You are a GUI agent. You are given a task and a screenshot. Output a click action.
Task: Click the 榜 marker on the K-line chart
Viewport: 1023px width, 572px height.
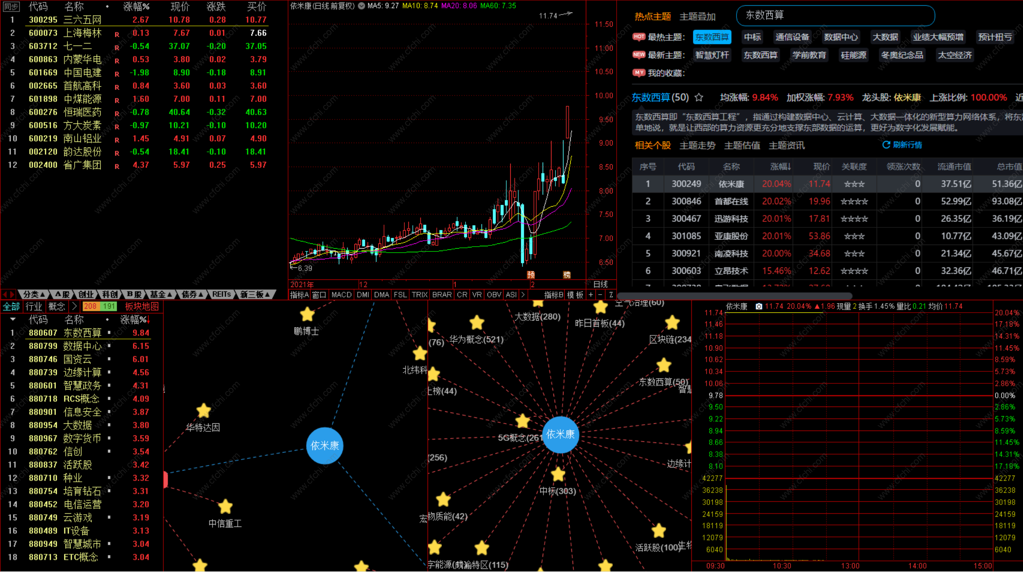pyautogui.click(x=567, y=275)
